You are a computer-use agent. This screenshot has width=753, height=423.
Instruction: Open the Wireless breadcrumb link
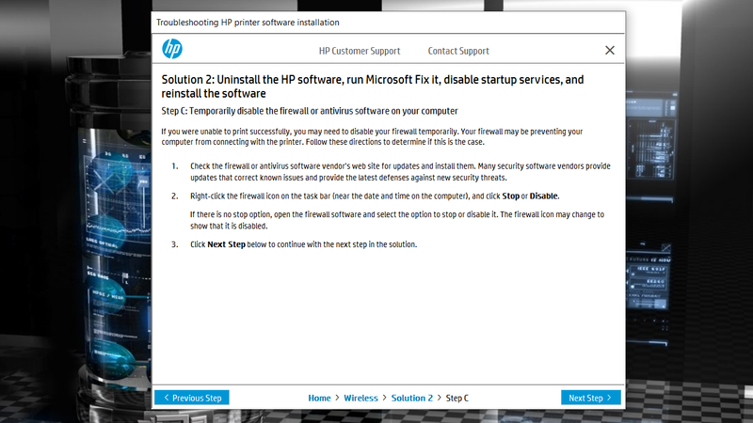point(360,398)
